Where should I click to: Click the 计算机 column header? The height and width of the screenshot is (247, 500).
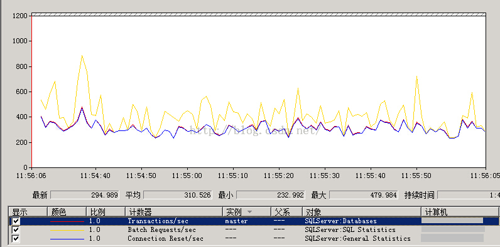[460, 212]
